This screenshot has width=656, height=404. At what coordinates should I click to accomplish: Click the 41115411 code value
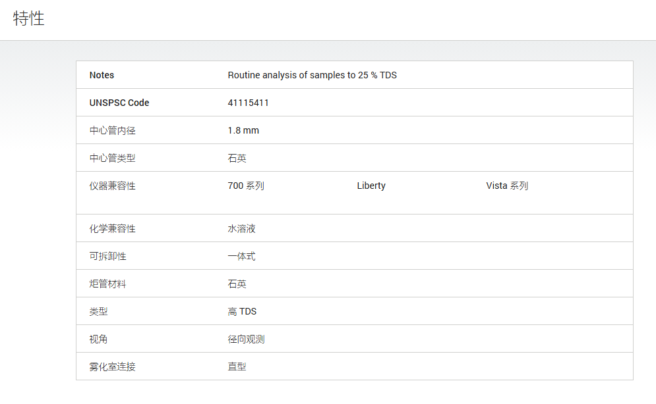coord(248,103)
